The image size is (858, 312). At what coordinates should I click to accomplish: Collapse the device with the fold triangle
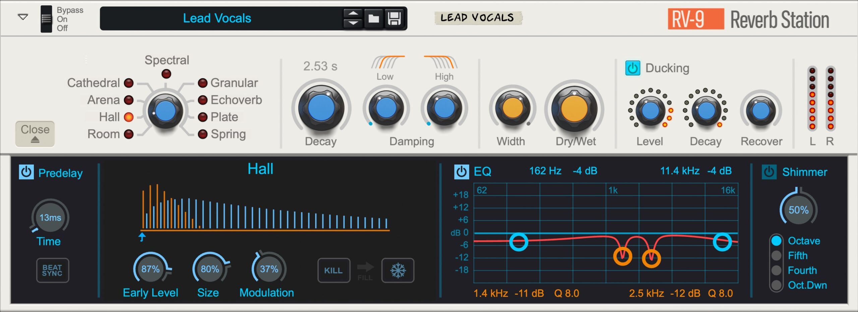point(23,17)
